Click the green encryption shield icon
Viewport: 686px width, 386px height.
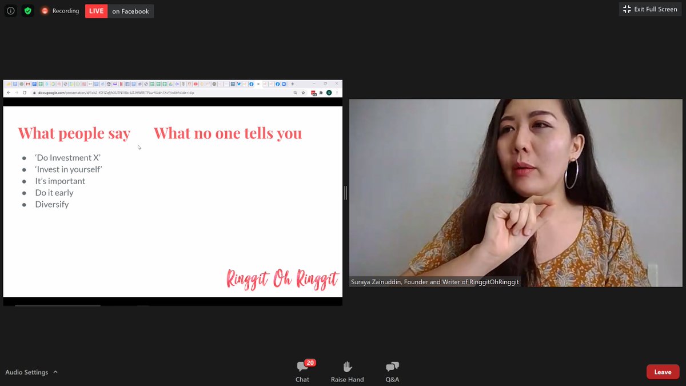(27, 10)
